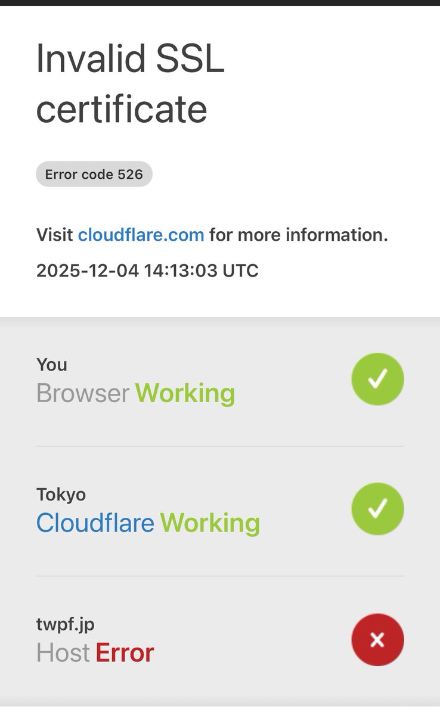Click the Tokyo location label

(61, 495)
